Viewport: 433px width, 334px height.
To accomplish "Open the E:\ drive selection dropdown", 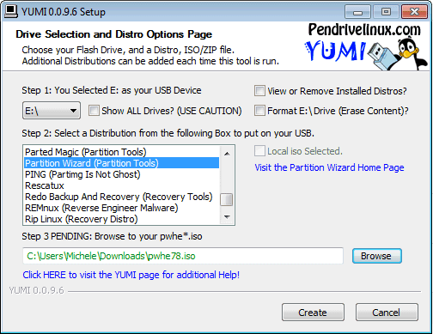I will 52,111.
